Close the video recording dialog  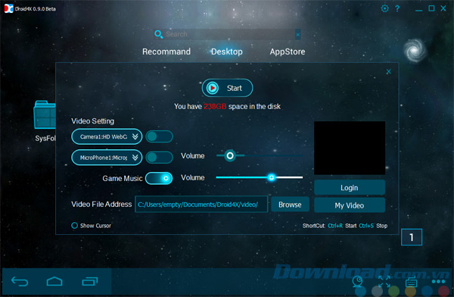click(x=389, y=71)
